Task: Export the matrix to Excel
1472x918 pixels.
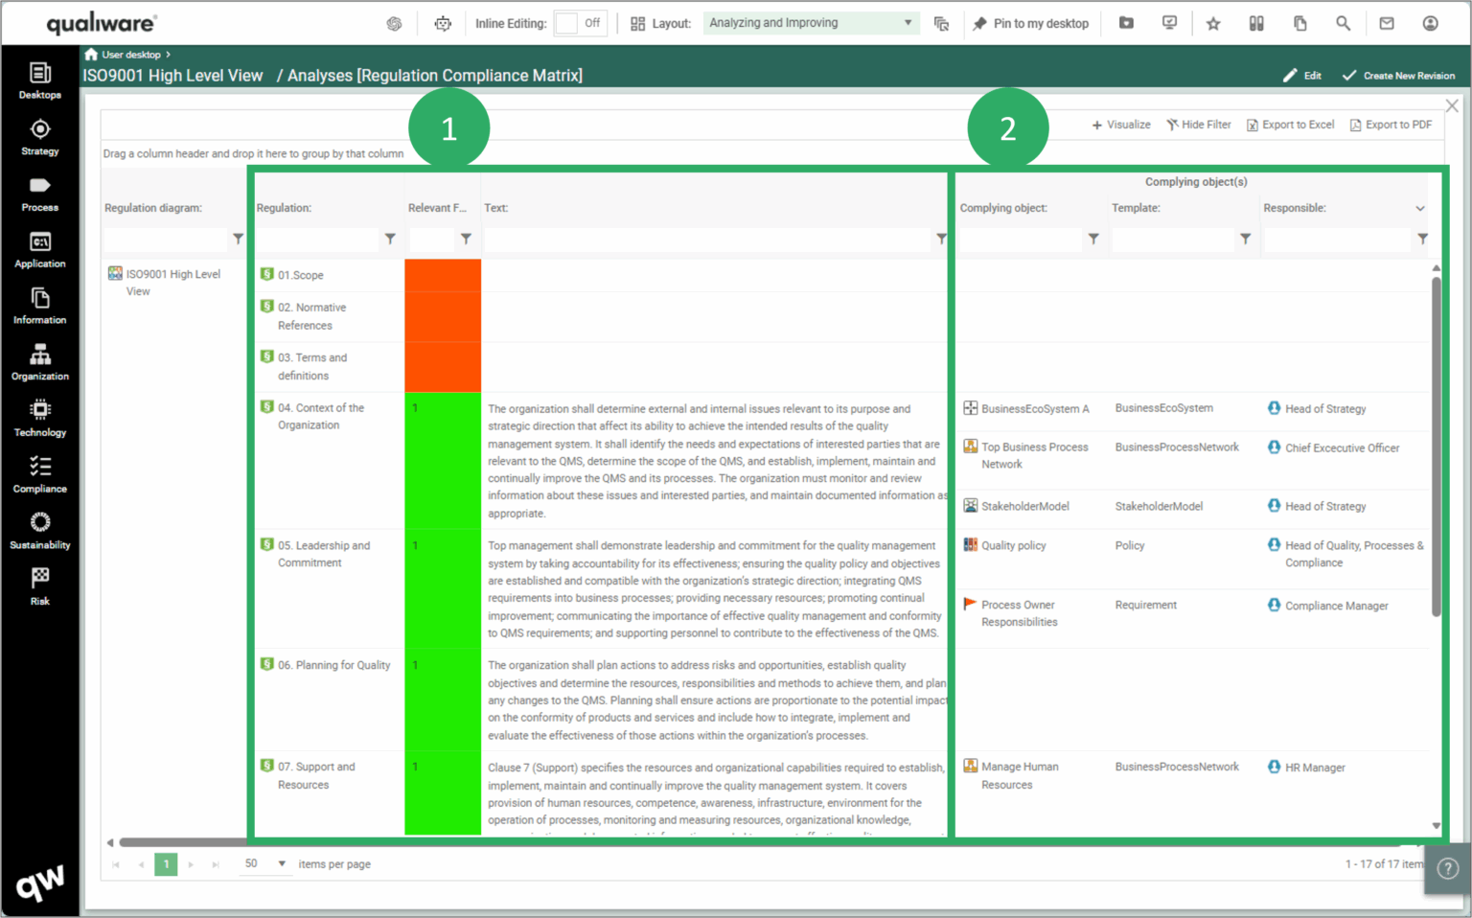Action: [1290, 125]
